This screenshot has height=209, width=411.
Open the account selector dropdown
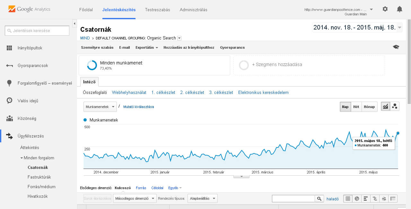371,10
